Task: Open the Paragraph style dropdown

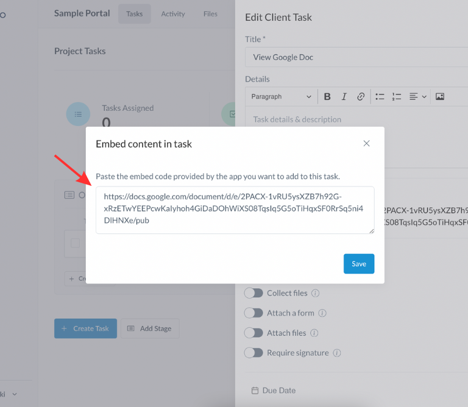Action: [x=281, y=96]
